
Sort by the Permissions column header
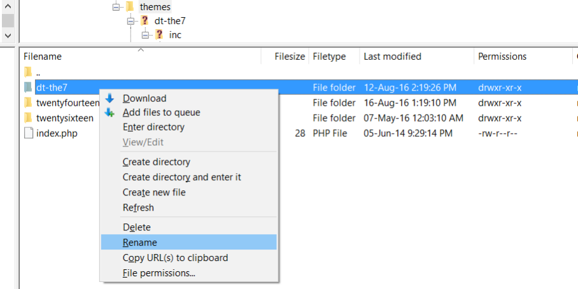(x=502, y=56)
